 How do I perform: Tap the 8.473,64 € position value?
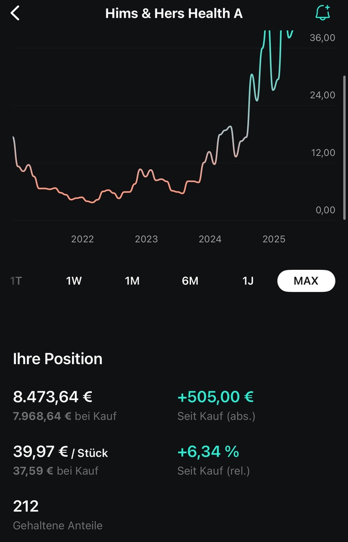[53, 397]
